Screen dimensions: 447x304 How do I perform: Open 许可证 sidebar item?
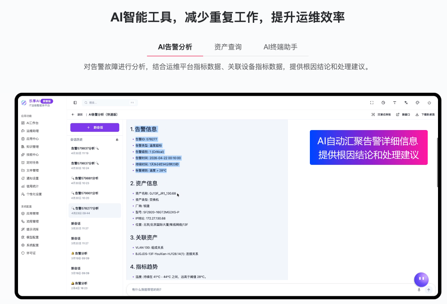click(x=29, y=253)
